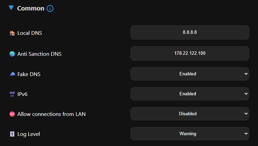Focus the Local DNS input field
The height and width of the screenshot is (146, 258).
click(x=190, y=32)
